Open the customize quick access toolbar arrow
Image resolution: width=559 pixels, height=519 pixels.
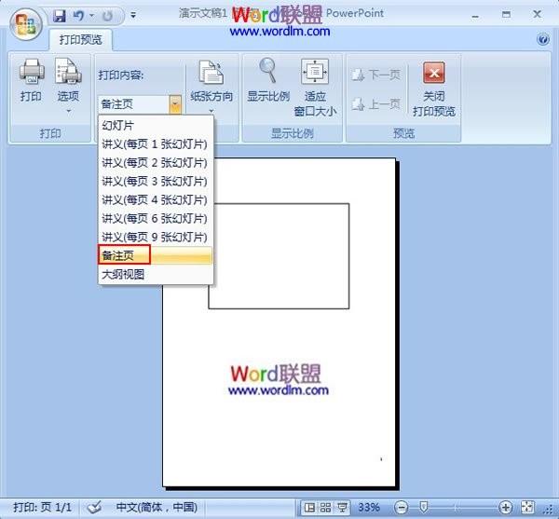[x=133, y=15]
